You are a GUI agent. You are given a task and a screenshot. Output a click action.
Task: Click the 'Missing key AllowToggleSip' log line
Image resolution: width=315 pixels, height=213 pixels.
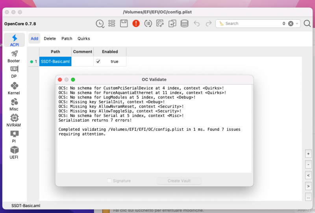point(120,111)
